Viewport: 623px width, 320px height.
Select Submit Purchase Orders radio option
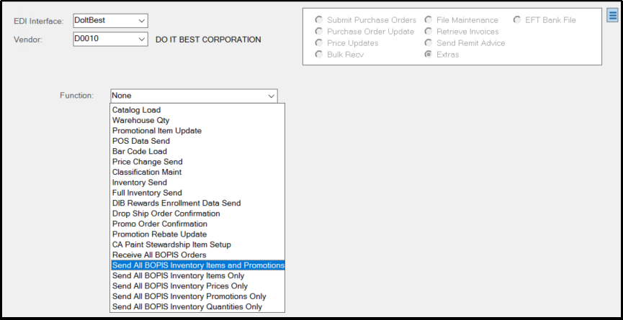[x=319, y=20]
